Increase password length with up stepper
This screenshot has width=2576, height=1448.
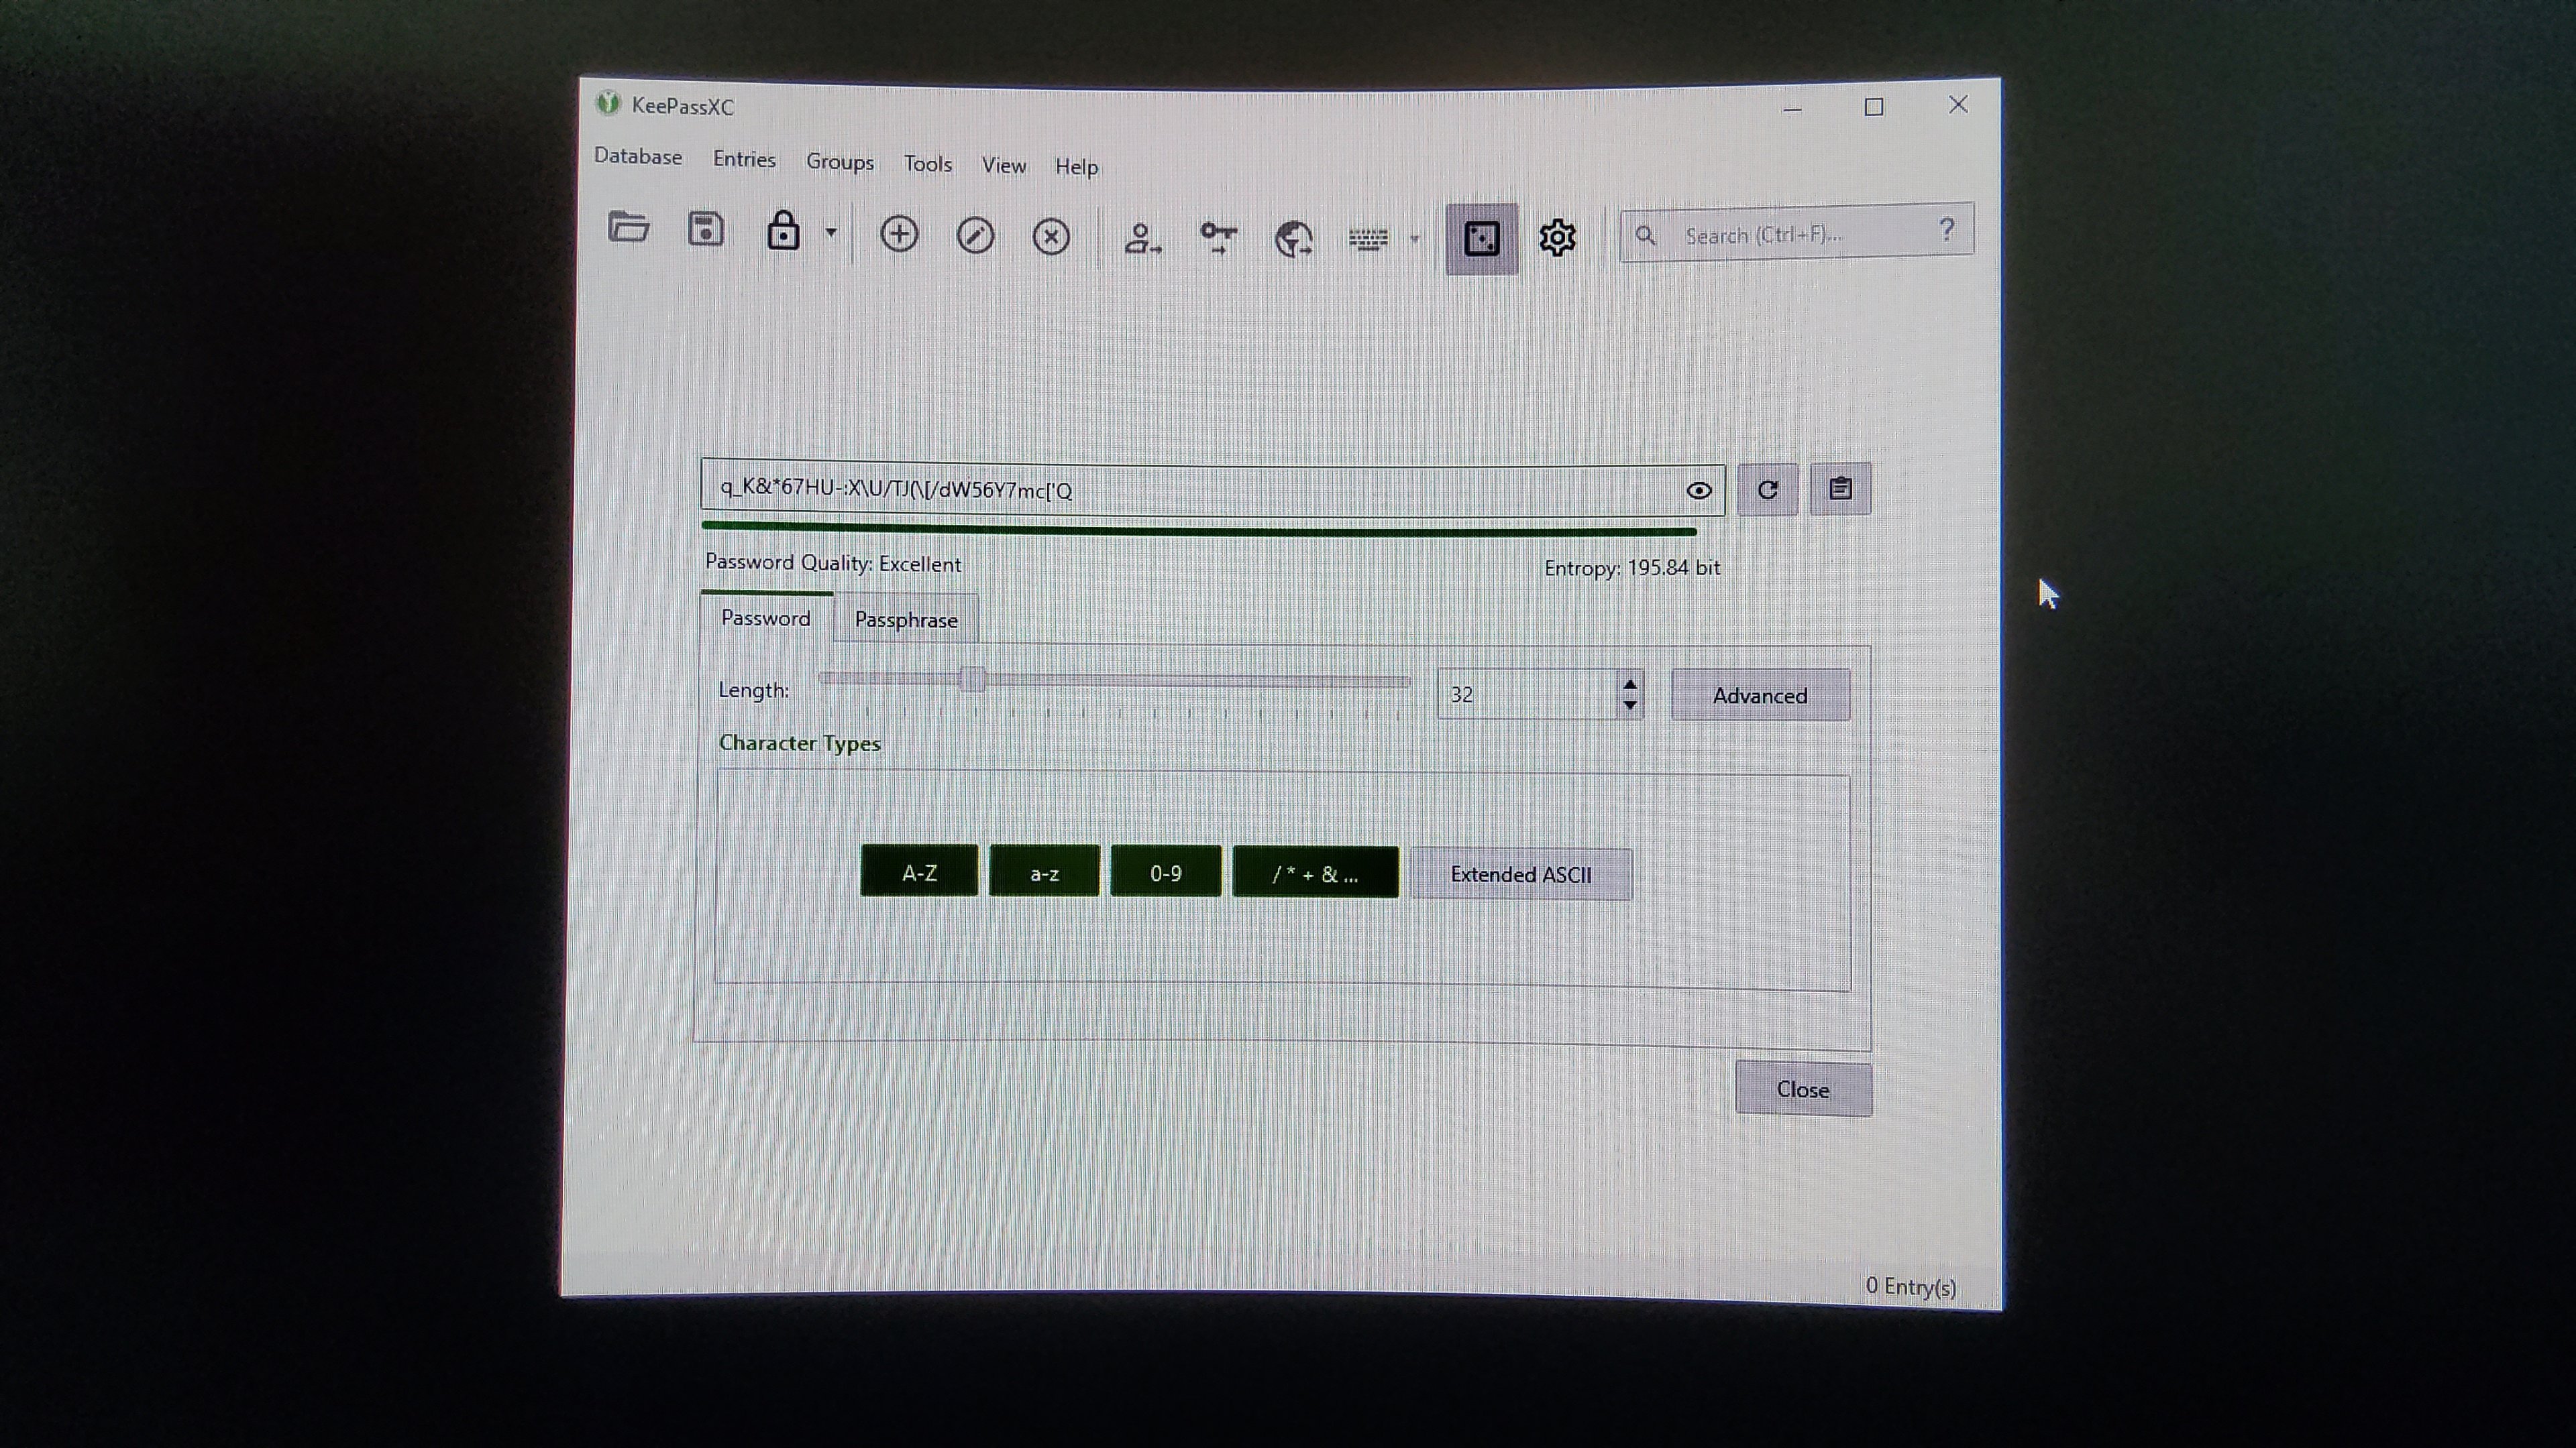point(1630,684)
